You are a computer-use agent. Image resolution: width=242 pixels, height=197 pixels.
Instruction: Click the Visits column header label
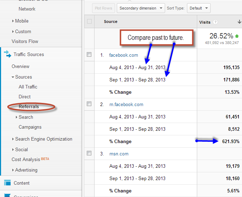click(x=205, y=22)
